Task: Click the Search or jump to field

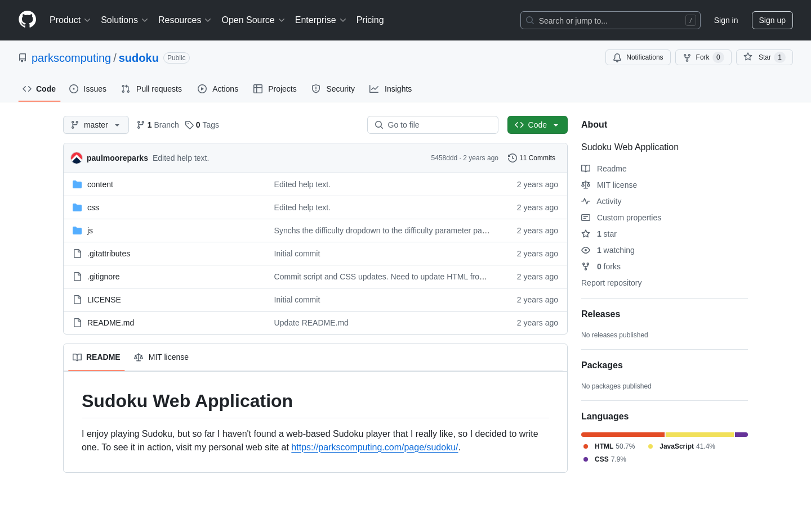Action: coord(611,20)
